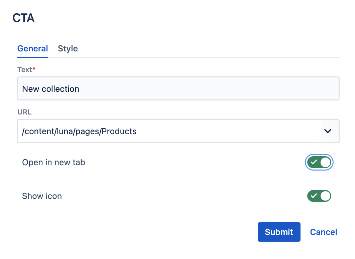355x259 pixels.
Task: Click the Show icon label text
Action: coord(42,196)
